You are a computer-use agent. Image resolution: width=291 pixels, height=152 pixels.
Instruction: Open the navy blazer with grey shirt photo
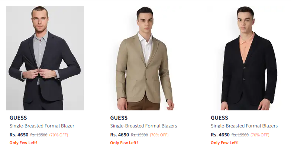(45, 58)
